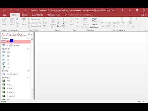148x111 pixels.
Task: Click the Spelling check icon
Action: pyautogui.click(x=64, y=23)
